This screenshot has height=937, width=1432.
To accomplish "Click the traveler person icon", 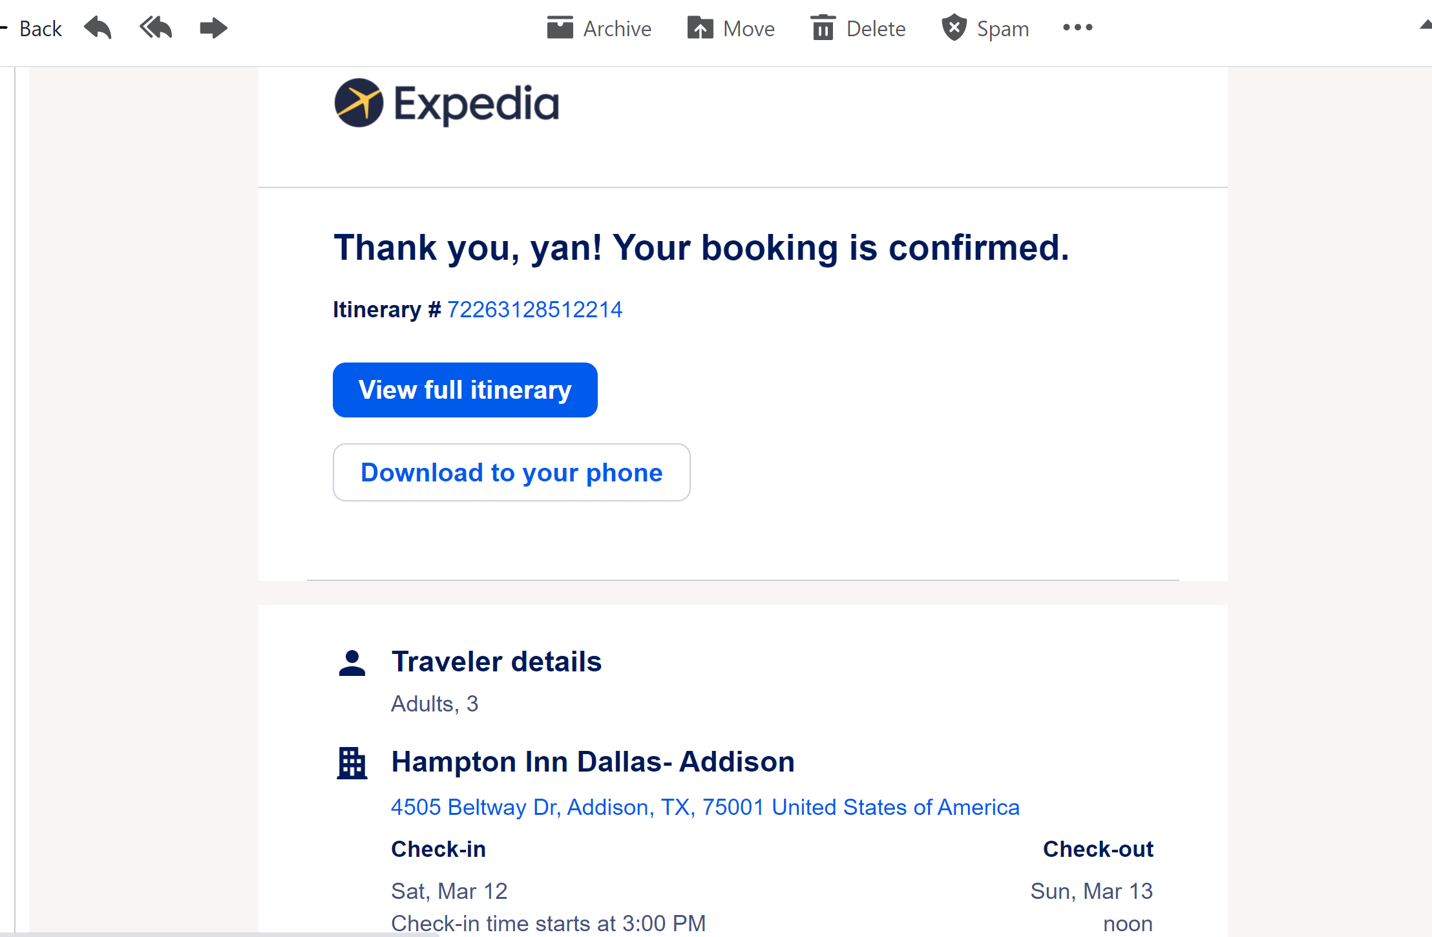I will click(352, 663).
